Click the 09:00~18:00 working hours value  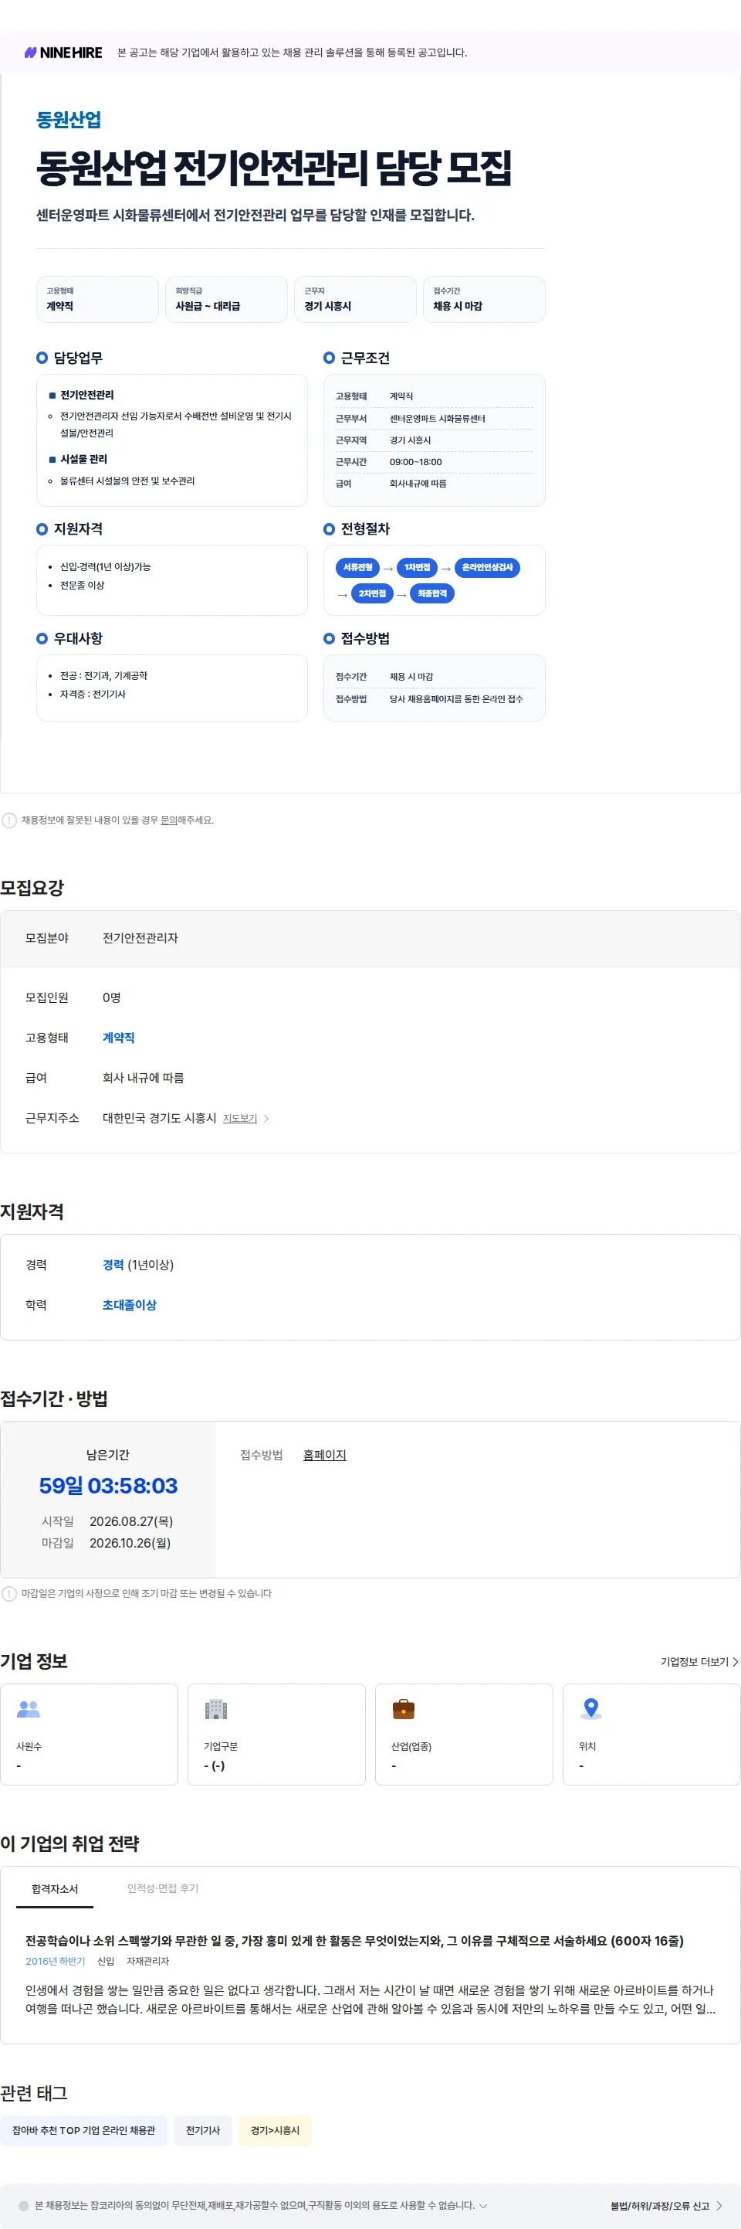click(415, 462)
